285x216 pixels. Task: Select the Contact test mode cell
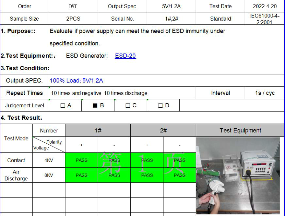[x=16, y=160]
